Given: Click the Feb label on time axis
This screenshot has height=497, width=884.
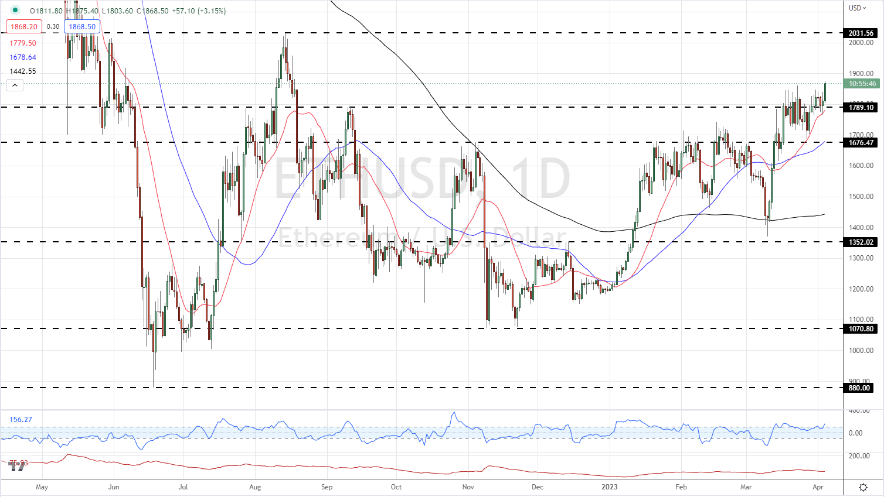Looking at the screenshot, I should (x=681, y=486).
